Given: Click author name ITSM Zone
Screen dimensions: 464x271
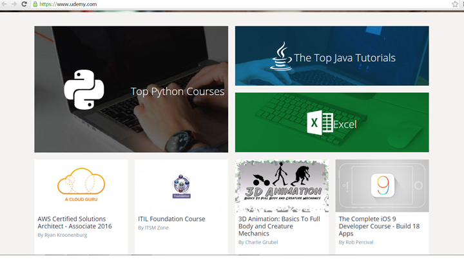Looking at the screenshot, I should pyautogui.click(x=157, y=228).
